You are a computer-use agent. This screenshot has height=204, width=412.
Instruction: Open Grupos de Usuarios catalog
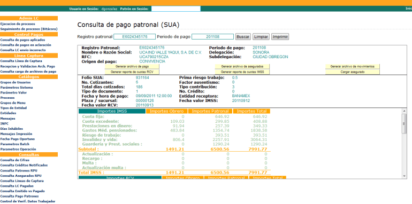coord(15,82)
